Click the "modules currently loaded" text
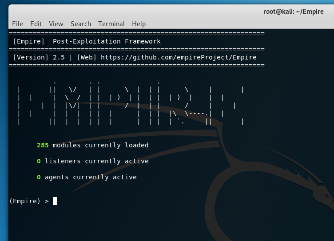Screen dimensions: 334x241 (101, 145)
